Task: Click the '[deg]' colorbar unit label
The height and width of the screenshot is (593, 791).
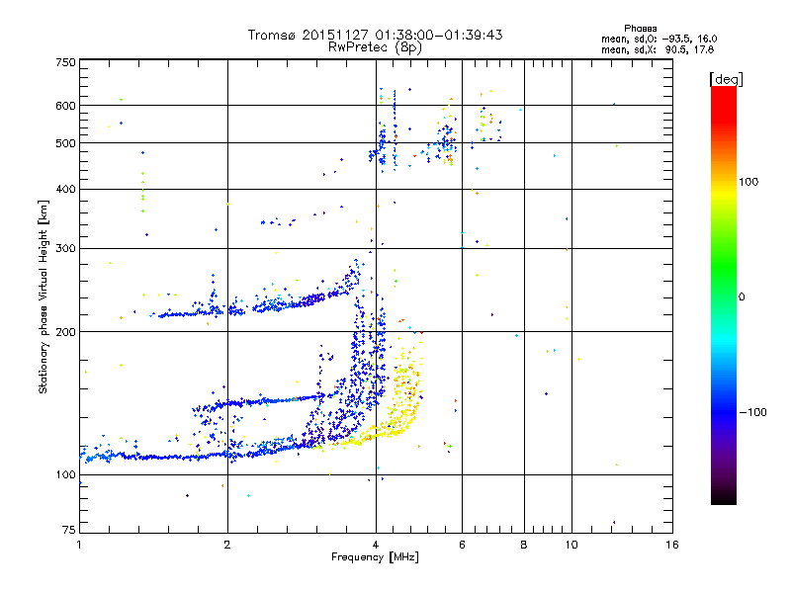Action: tap(726, 80)
